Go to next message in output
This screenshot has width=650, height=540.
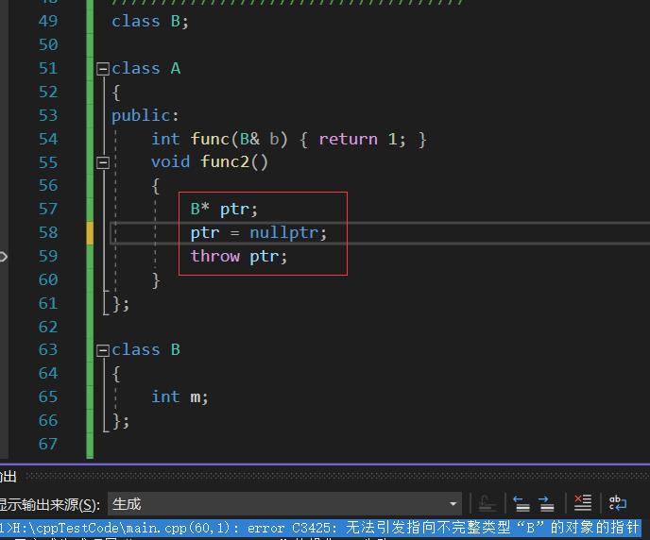pos(546,503)
